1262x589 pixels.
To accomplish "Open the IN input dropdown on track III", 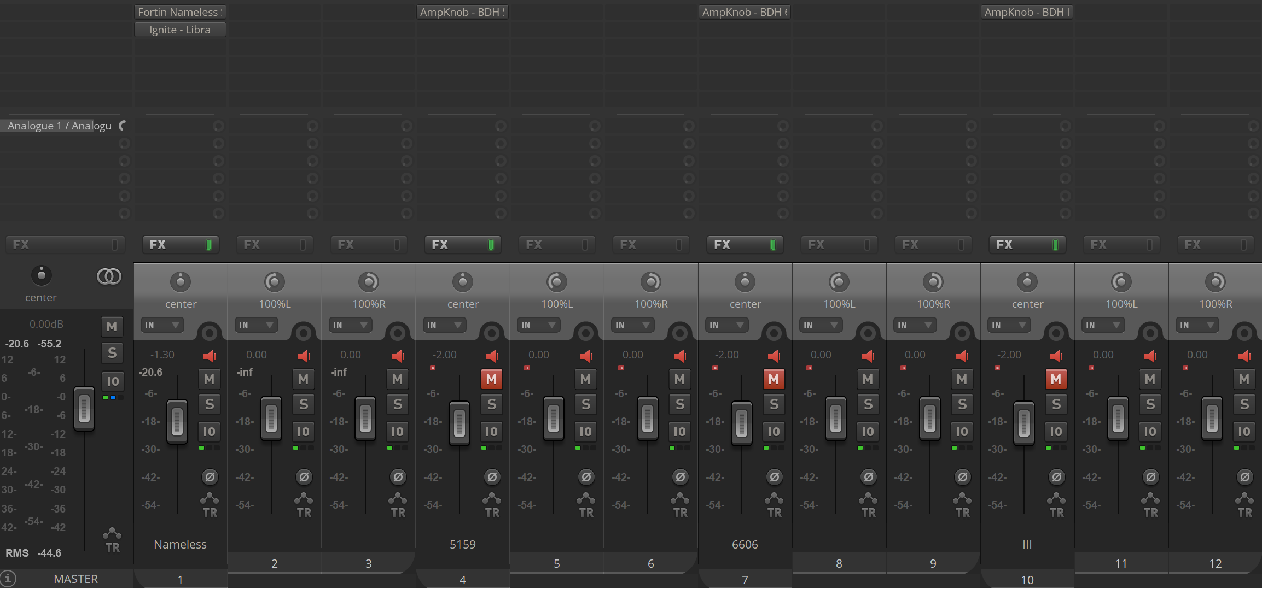I will point(1009,325).
